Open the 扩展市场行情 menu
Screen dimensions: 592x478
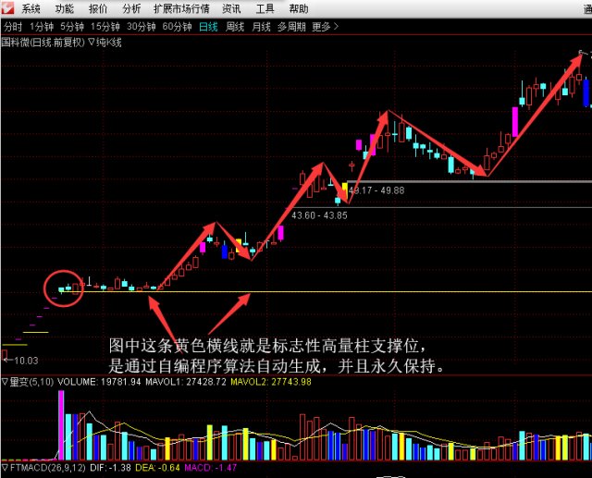click(182, 8)
